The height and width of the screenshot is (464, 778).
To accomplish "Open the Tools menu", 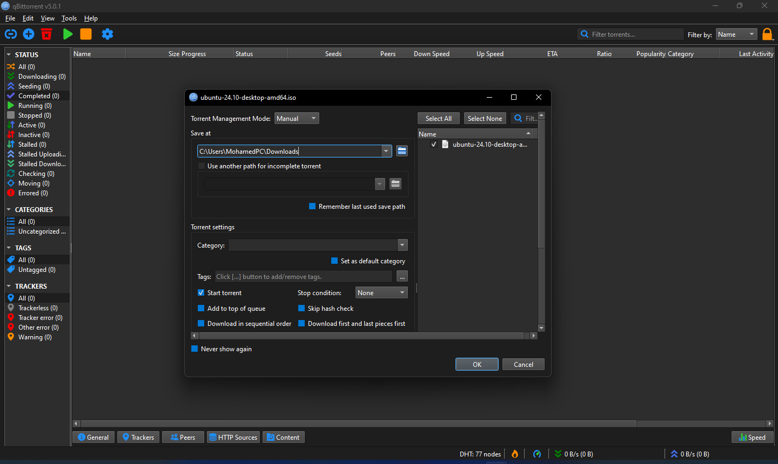I will pos(69,18).
